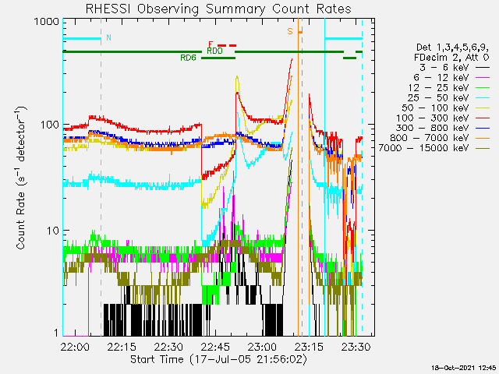Click the '22:45' x-axis tick label
This screenshot has height=374, width=499.
(215, 347)
